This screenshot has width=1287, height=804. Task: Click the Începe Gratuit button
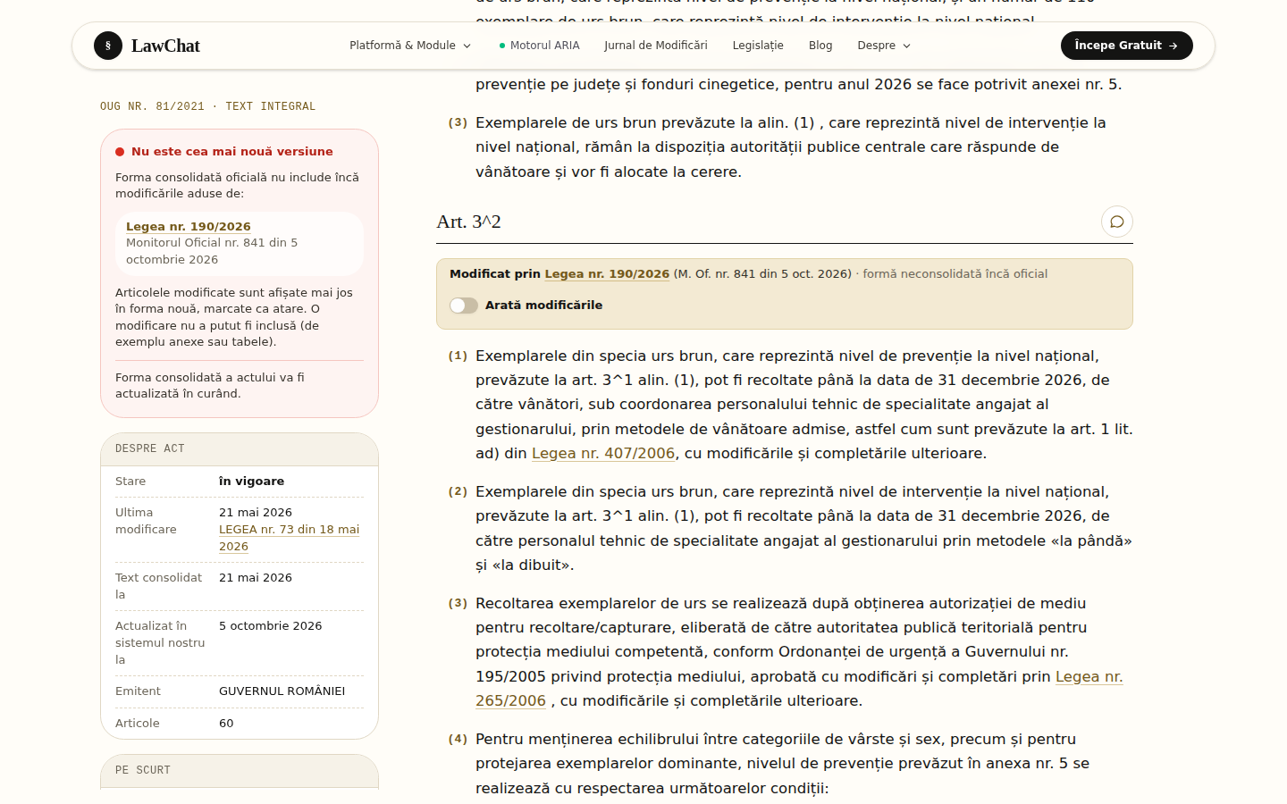pyautogui.click(x=1126, y=46)
